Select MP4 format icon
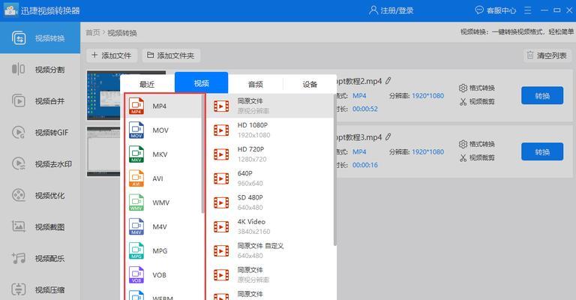The width and height of the screenshot is (576, 300). coord(136,106)
